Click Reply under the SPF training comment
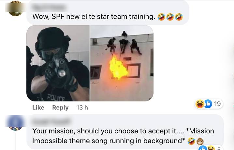The width and height of the screenshot is (234, 150). pyautogui.click(x=60, y=108)
